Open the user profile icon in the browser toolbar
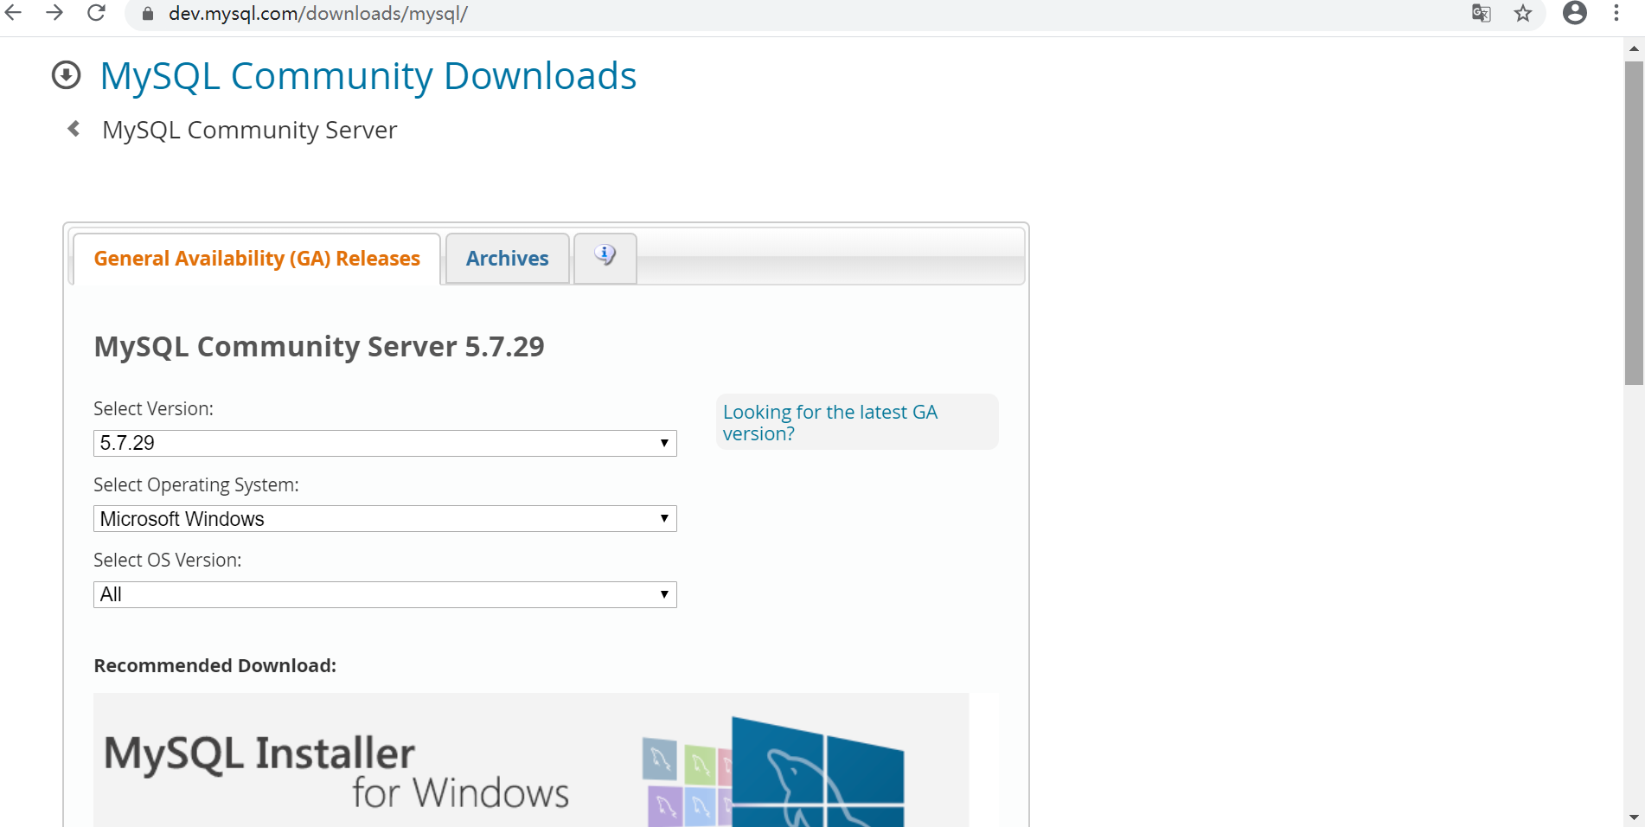 1575,13
